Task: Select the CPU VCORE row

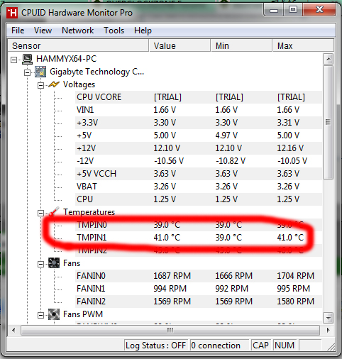Action: click(x=198, y=97)
